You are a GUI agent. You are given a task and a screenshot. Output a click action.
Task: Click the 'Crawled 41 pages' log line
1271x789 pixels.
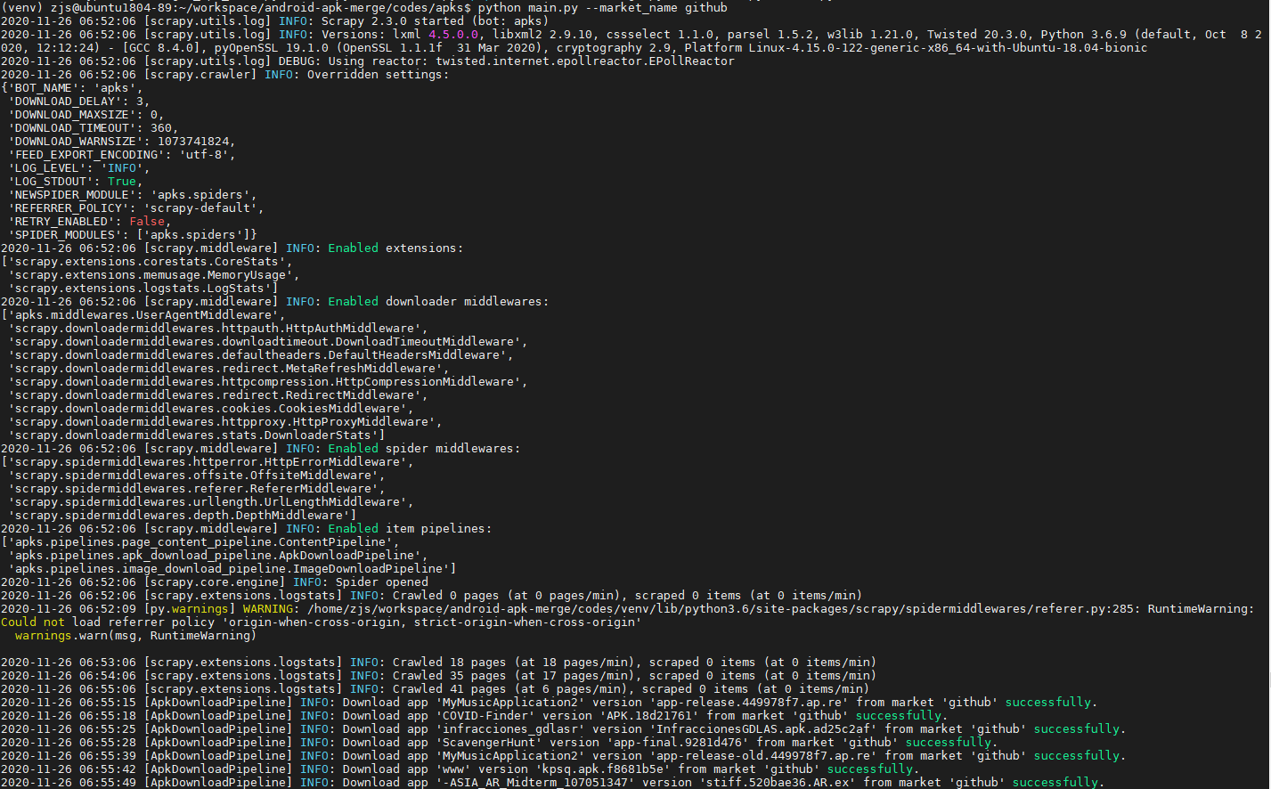(x=436, y=689)
